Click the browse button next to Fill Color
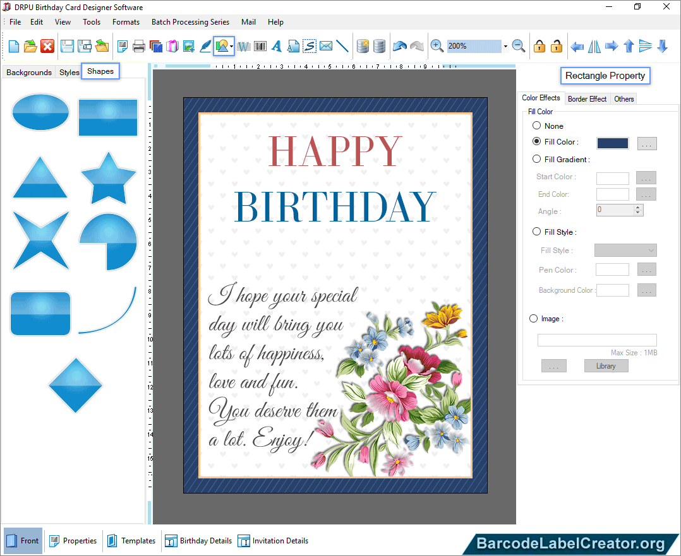The width and height of the screenshot is (681, 556). [647, 144]
